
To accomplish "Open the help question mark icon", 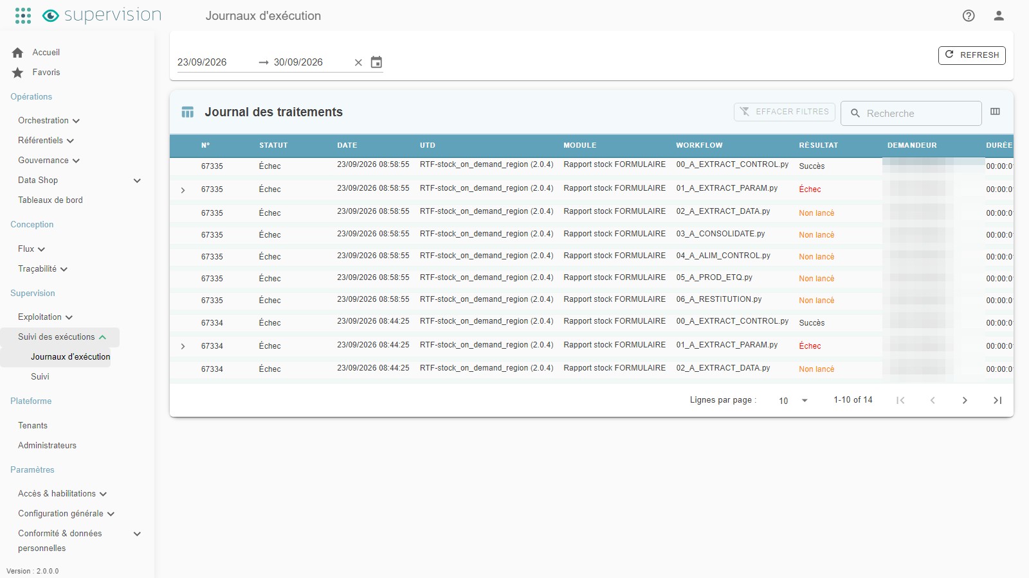I will (x=969, y=16).
